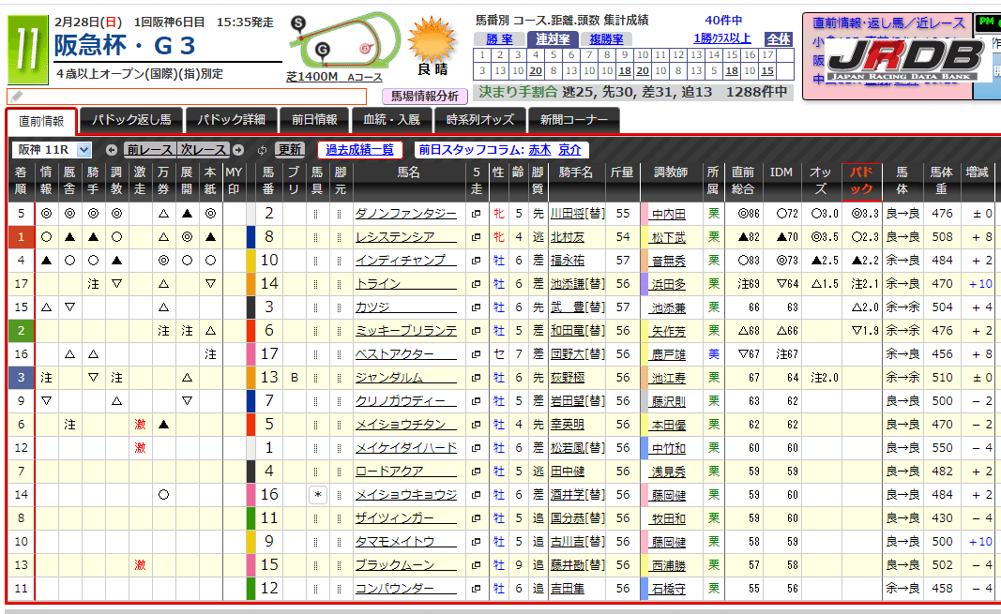Open trainer link 石橋守
This screenshot has width=1001, height=614.
[x=668, y=590]
